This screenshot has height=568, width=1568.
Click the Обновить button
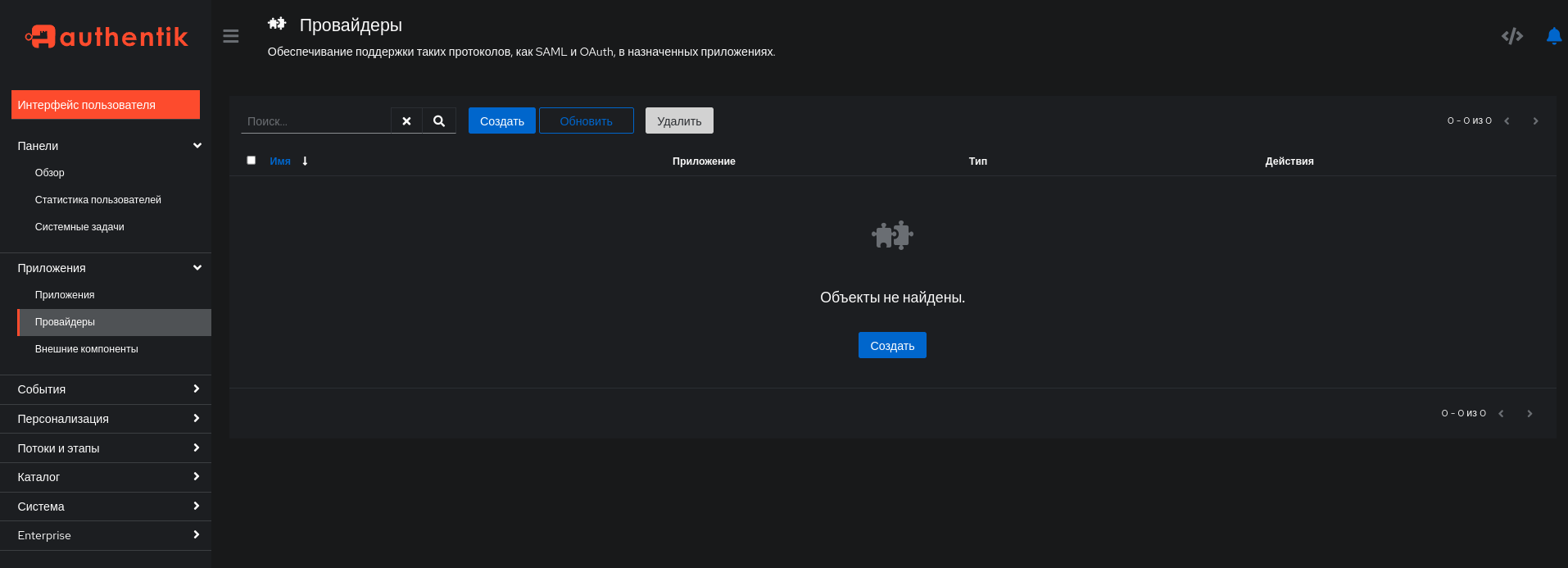[x=587, y=120]
